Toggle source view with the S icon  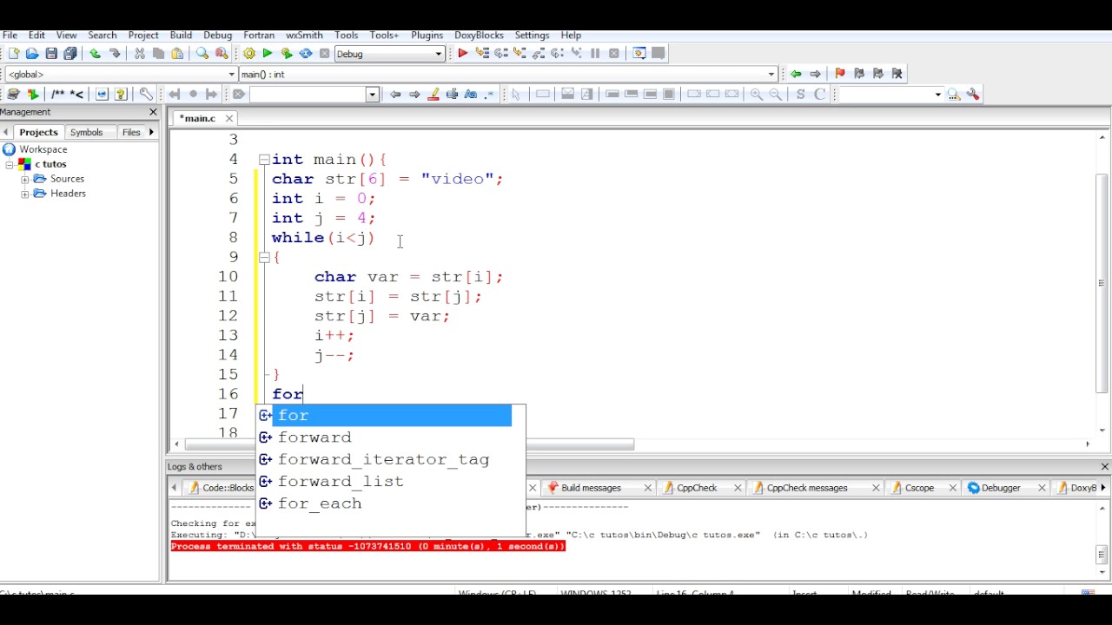click(x=800, y=95)
